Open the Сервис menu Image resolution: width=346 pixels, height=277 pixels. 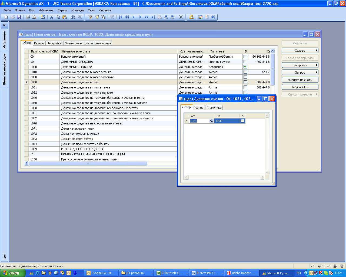pyautogui.click(x=62, y=10)
